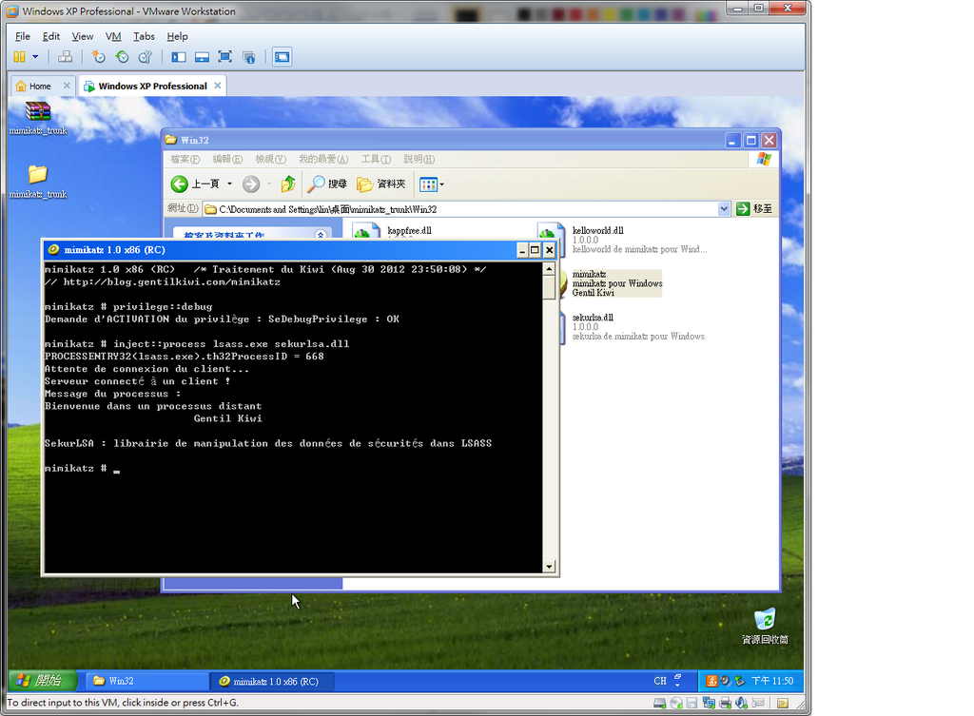
Task: Click the Unity mode icon
Action: 248,57
